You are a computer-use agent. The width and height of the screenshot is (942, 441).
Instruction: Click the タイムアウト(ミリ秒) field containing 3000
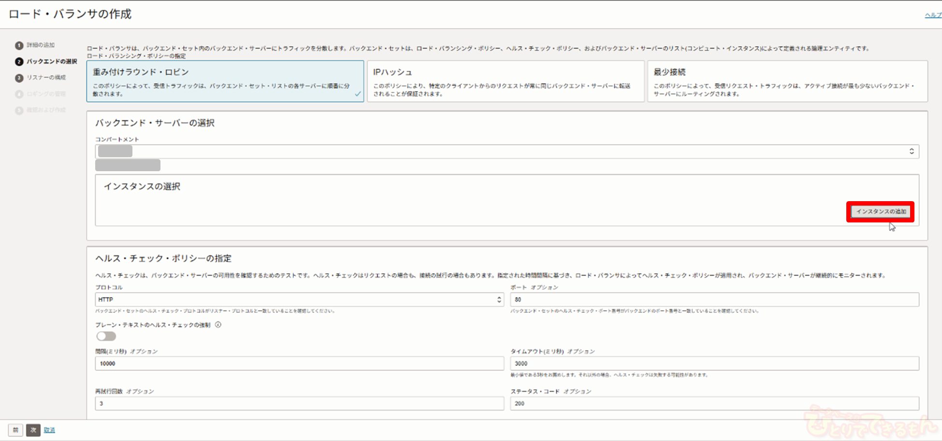[x=714, y=364]
